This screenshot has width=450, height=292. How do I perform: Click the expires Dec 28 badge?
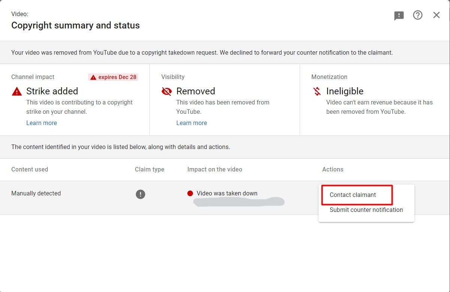(x=113, y=77)
